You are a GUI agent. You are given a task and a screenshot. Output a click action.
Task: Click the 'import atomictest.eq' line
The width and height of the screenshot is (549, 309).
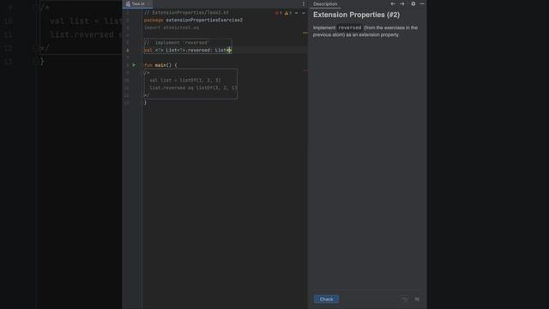coord(172,27)
